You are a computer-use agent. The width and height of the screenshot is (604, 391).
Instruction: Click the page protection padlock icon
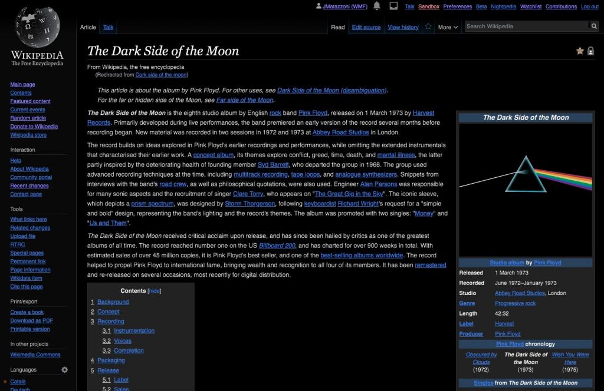pyautogui.click(x=590, y=51)
